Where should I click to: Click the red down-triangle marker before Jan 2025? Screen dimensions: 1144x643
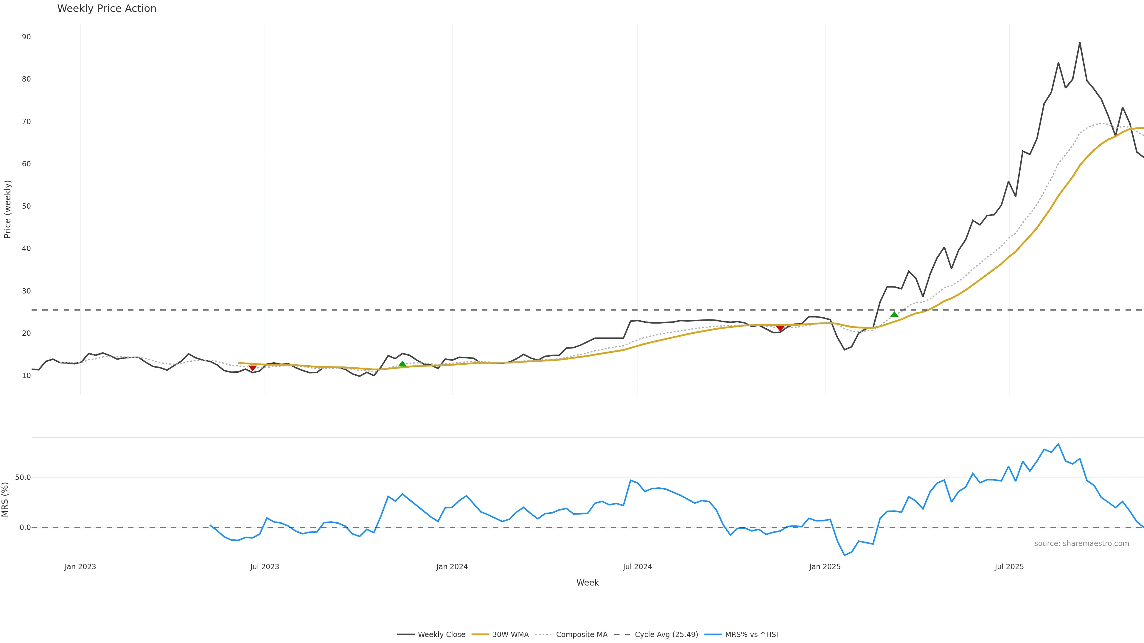click(x=780, y=328)
